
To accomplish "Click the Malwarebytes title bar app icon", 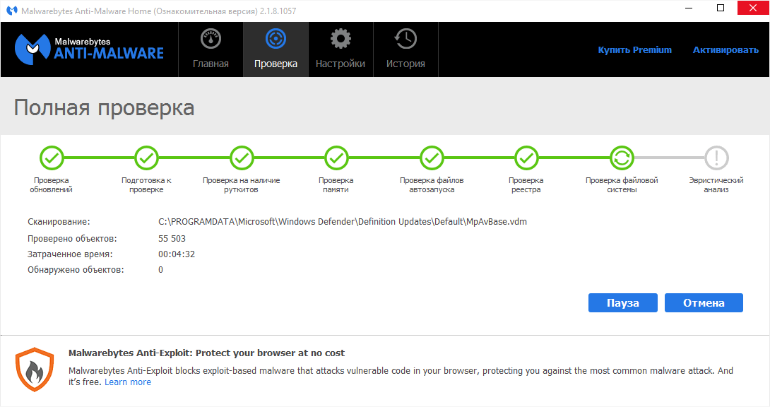I will (x=12, y=11).
